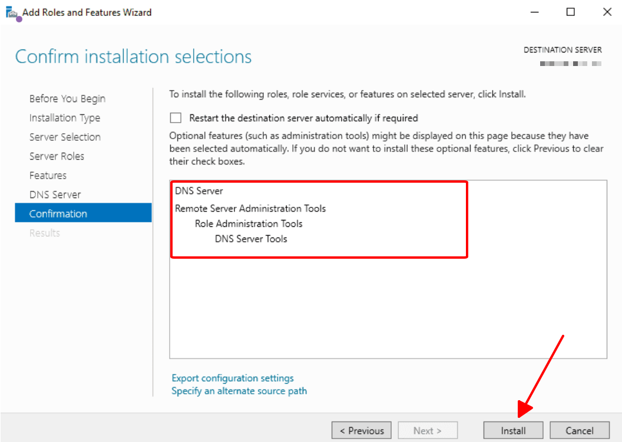
Task: Open the Installation Type step
Action: point(65,118)
